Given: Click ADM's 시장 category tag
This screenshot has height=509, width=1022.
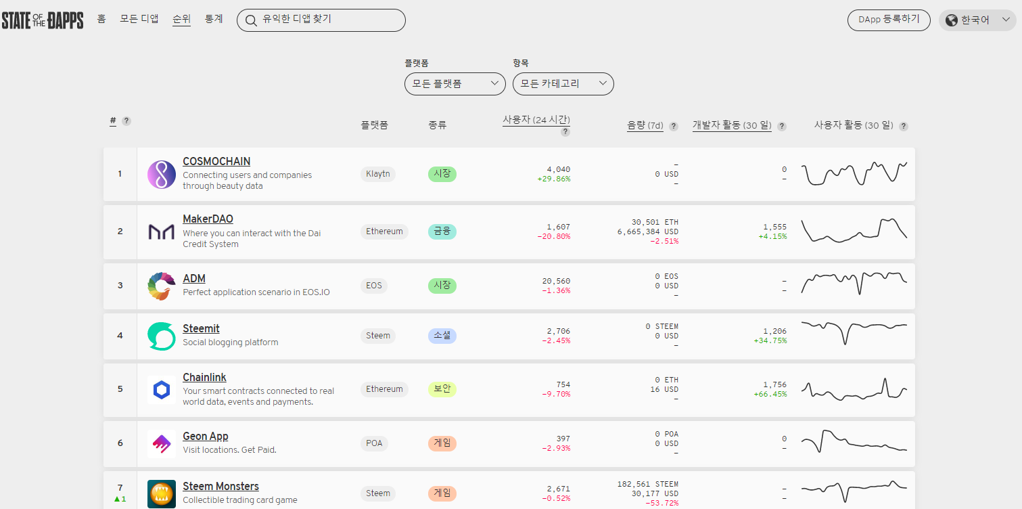Looking at the screenshot, I should pyautogui.click(x=442, y=286).
